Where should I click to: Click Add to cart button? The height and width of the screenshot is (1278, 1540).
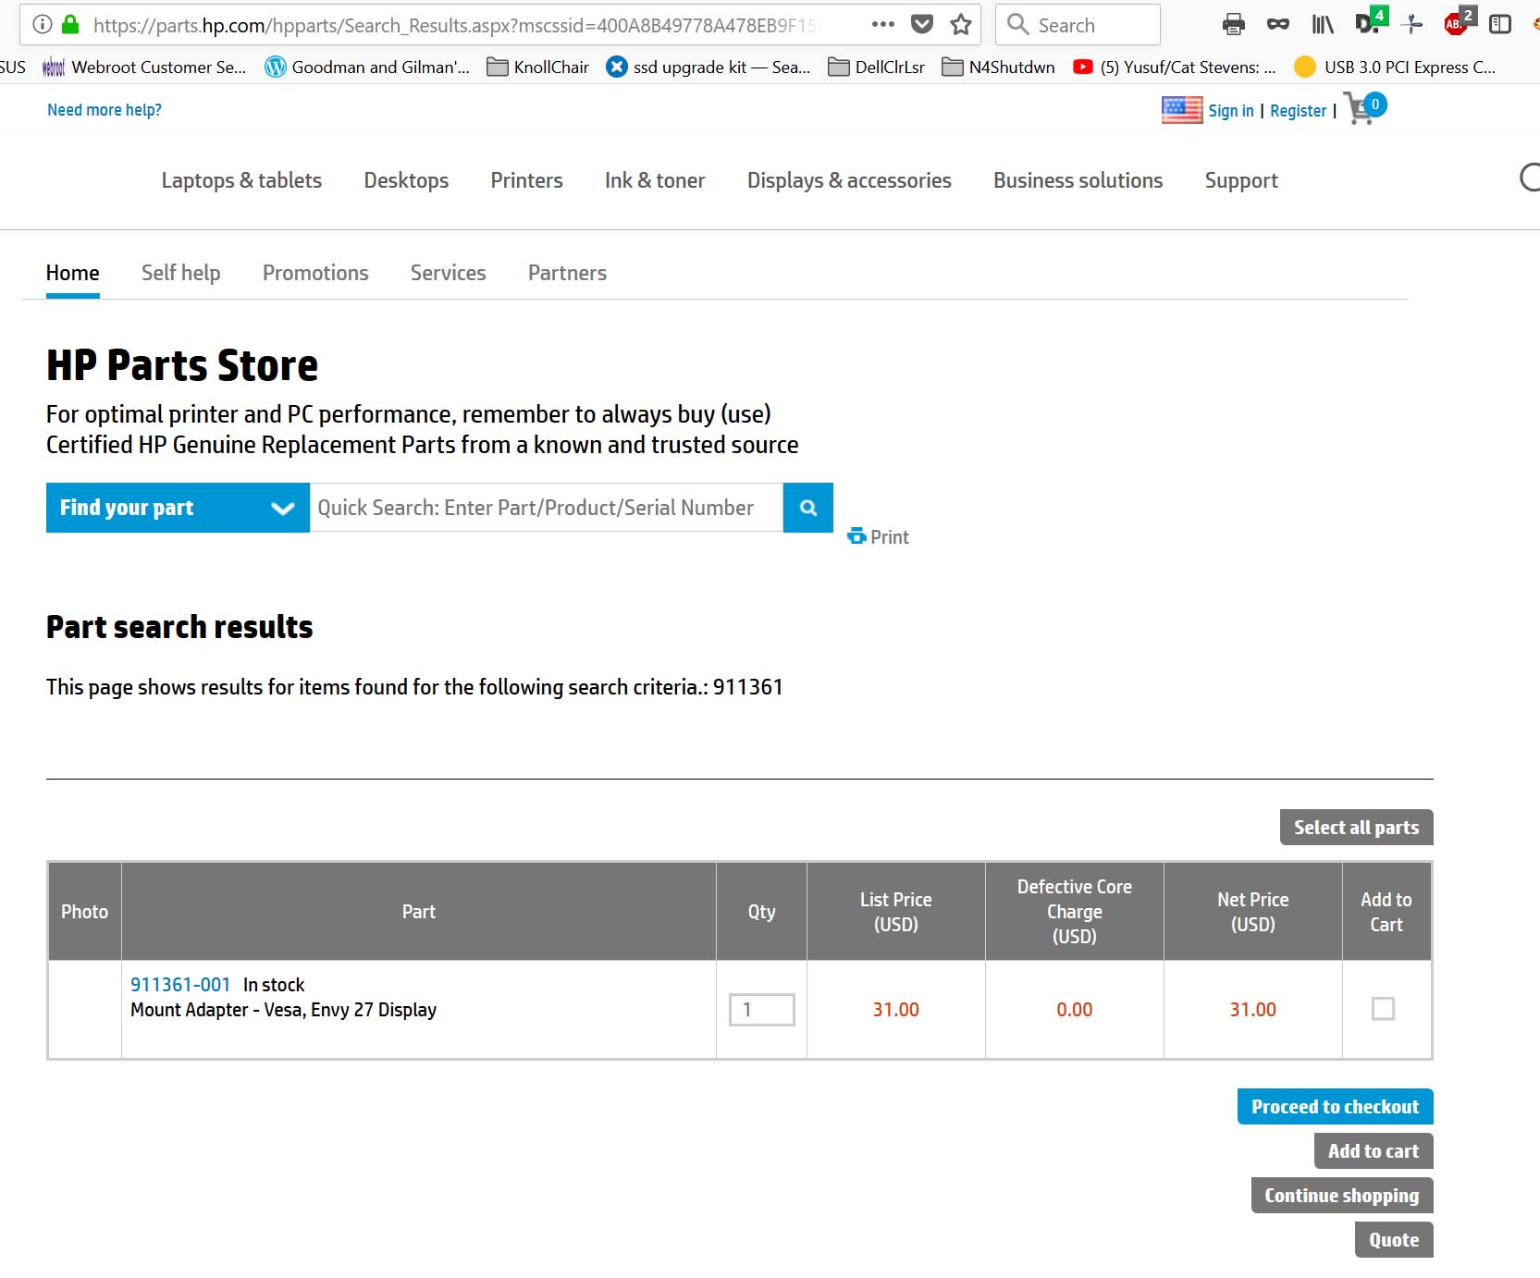1374,1151
